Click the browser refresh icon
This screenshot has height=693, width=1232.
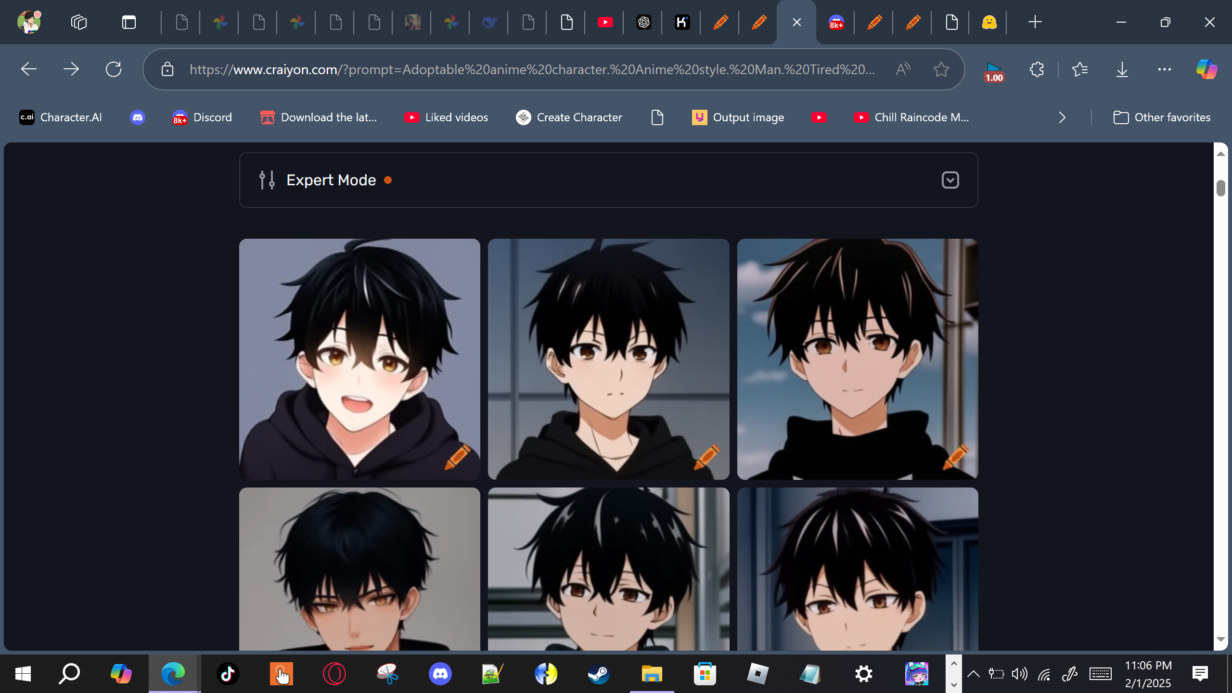[114, 69]
